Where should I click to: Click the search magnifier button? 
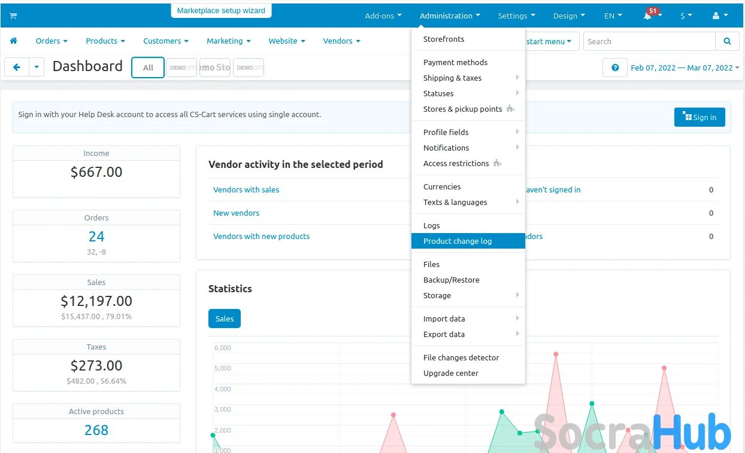[727, 41]
